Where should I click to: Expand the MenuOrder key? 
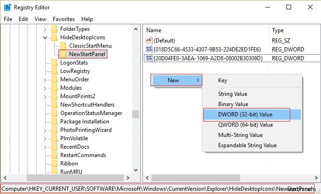click(45, 80)
